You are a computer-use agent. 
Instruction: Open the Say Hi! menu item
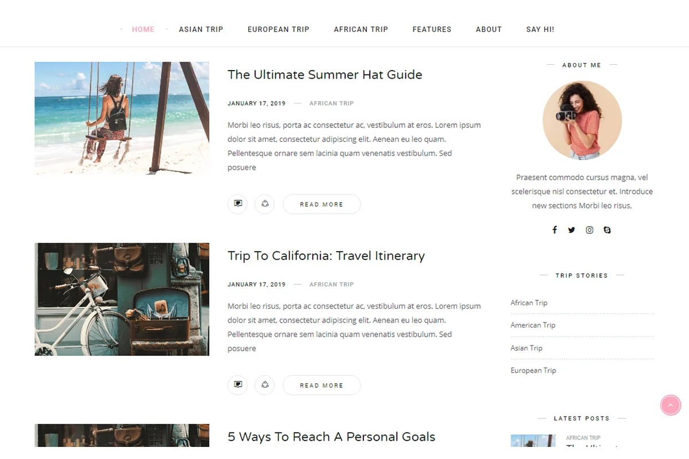(540, 29)
